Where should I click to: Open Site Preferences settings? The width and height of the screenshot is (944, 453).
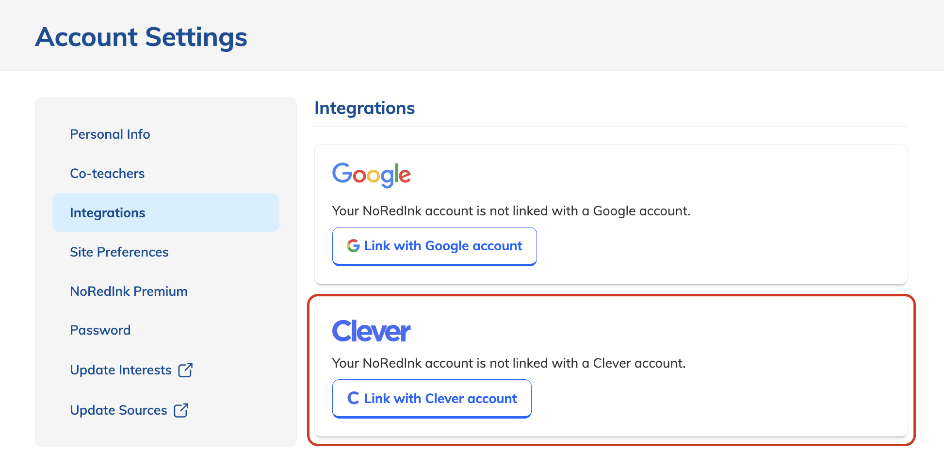[x=119, y=252]
